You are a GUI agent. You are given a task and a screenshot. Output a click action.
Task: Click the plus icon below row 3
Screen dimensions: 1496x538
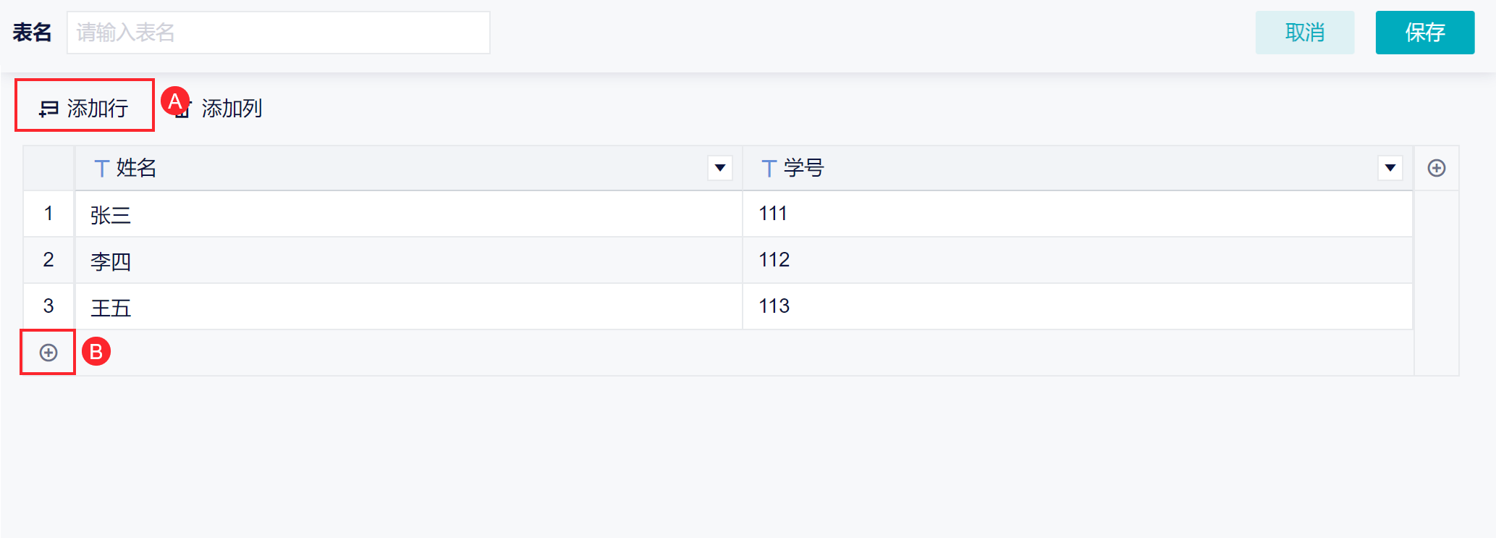48,353
